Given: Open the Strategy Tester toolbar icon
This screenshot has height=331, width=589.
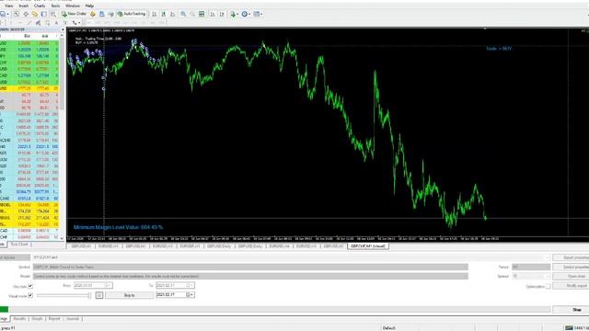Looking at the screenshot, I should coord(53,14).
